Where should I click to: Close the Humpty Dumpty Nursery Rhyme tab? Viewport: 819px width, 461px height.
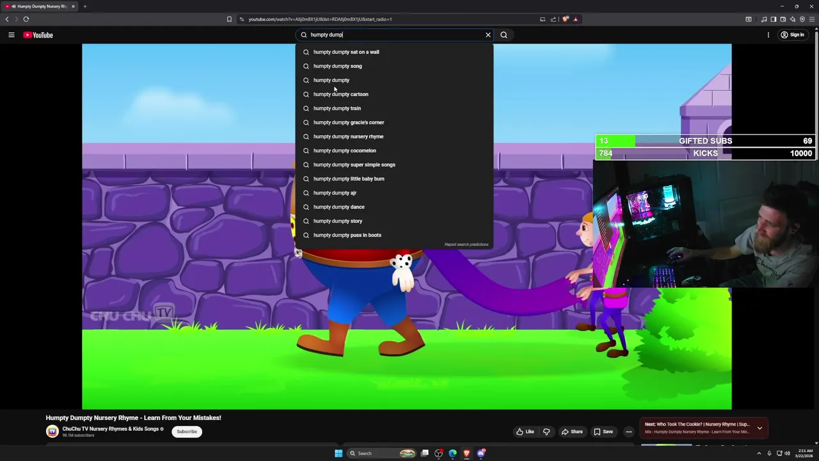[x=73, y=6]
